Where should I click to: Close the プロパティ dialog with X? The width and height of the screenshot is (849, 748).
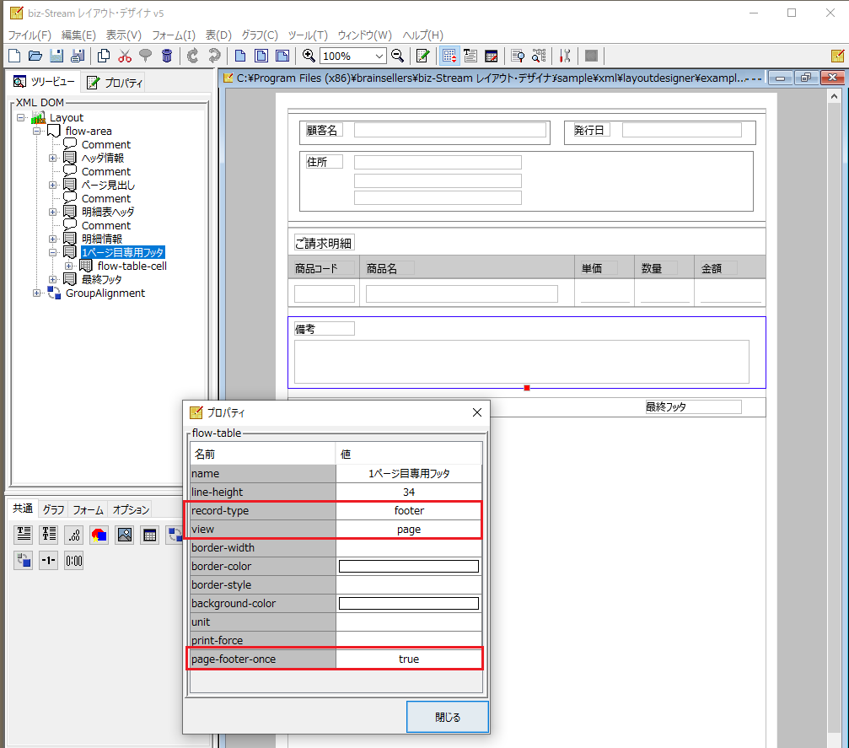coord(477,412)
